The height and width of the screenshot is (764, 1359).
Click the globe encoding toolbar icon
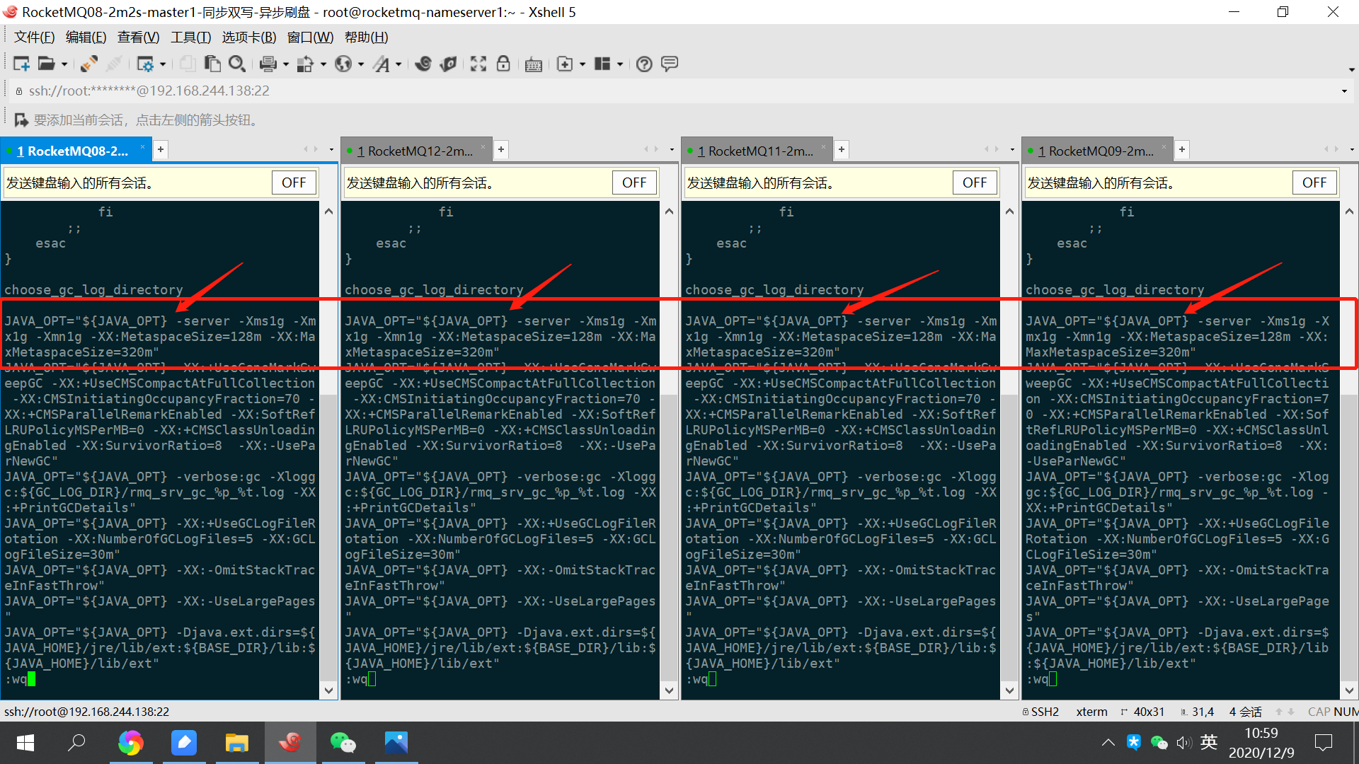click(343, 64)
